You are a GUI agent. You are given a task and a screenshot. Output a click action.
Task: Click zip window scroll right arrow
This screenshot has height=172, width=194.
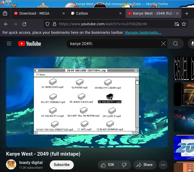click(x=134, y=133)
